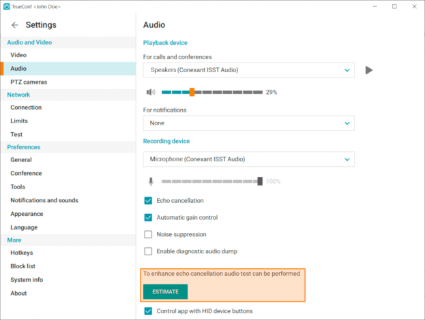Enable Noise suppression
This screenshot has width=425, height=320.
pyautogui.click(x=148, y=234)
